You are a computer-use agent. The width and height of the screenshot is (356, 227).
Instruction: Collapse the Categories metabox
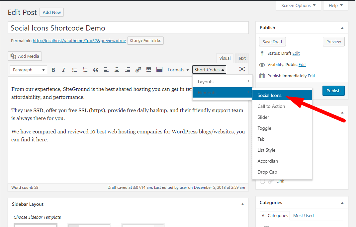click(342, 203)
